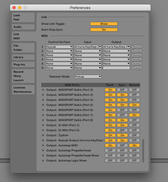Open Control Surface 1 KeyLab dropdown
The image size is (168, 182).
pos(59,47)
